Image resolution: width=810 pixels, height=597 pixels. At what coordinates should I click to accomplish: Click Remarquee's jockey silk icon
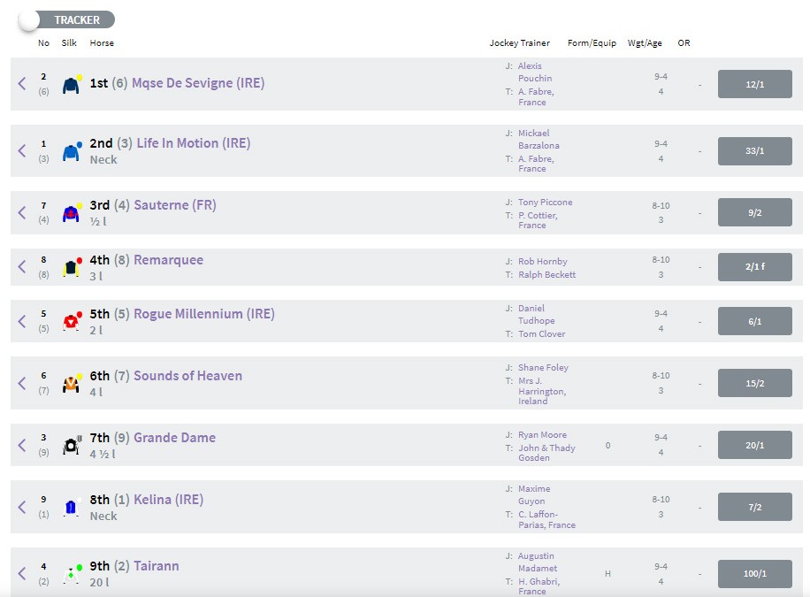click(x=71, y=267)
